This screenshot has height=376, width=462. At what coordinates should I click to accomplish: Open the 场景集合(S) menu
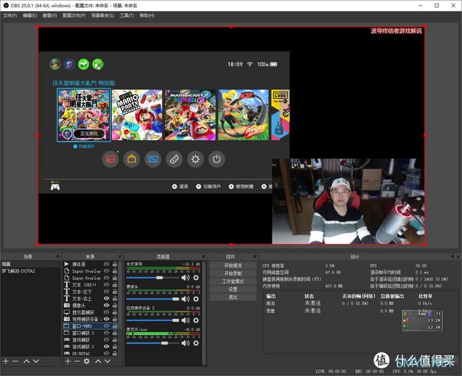[103, 16]
